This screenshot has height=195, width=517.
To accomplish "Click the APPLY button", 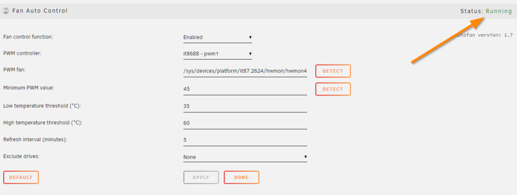I will click(x=201, y=177).
